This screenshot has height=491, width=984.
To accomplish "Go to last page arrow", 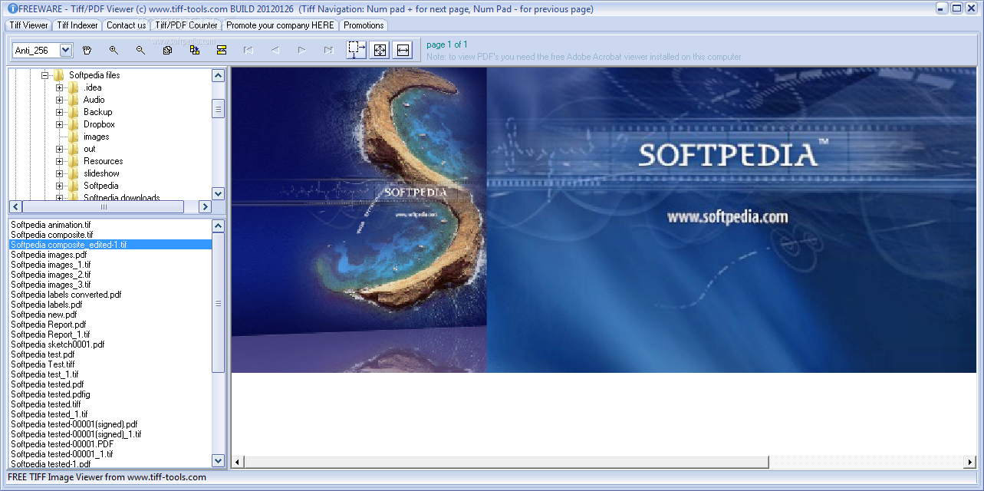I will coord(328,50).
